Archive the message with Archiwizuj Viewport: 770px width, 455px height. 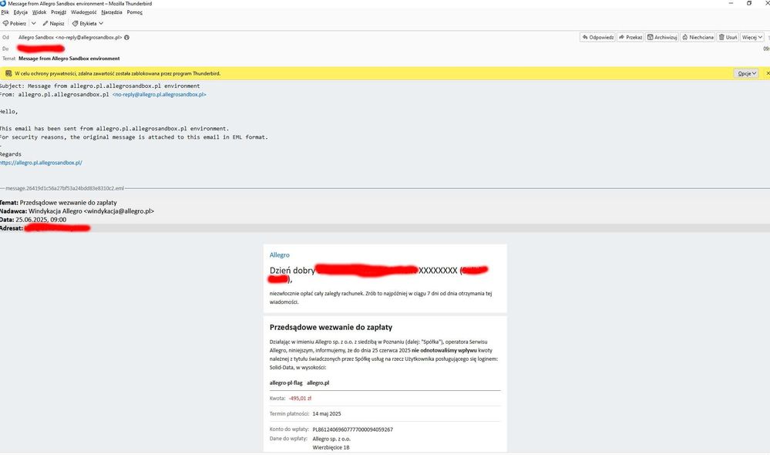(x=662, y=37)
